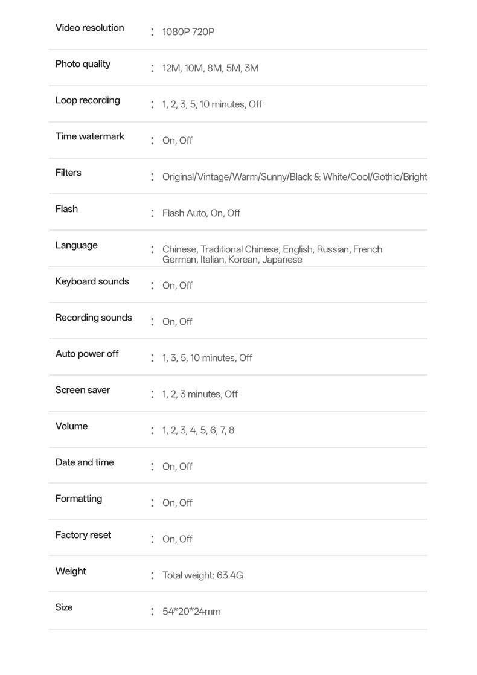
Task: Click the "Photo quality" row label
Action: click(x=83, y=64)
